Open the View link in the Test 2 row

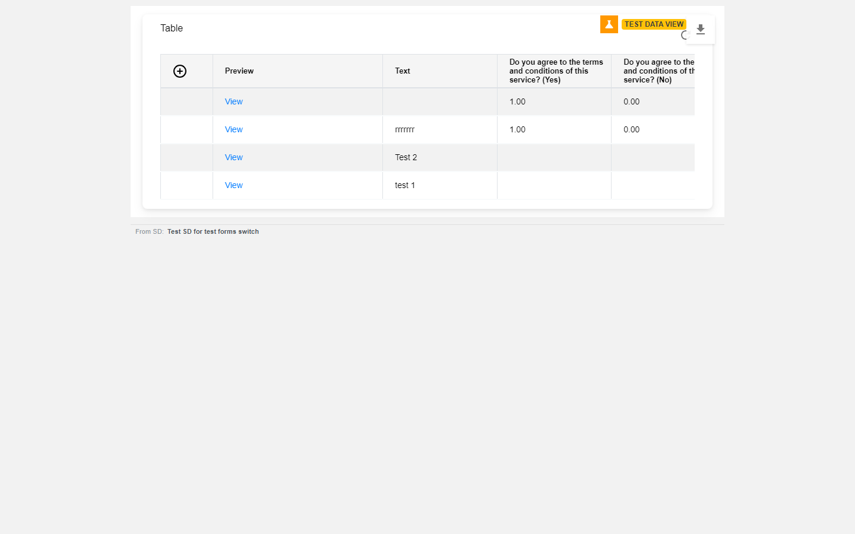234,157
